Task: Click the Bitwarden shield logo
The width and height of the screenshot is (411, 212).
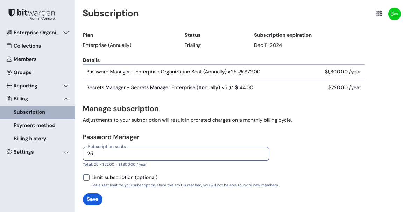Action: (x=11, y=13)
